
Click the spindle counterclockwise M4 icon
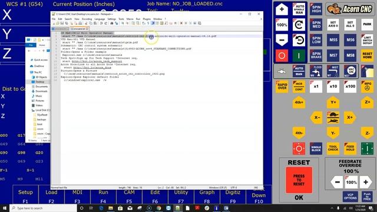click(299, 40)
